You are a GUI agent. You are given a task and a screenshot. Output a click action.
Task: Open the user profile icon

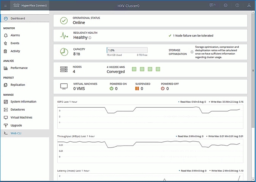[249, 5]
